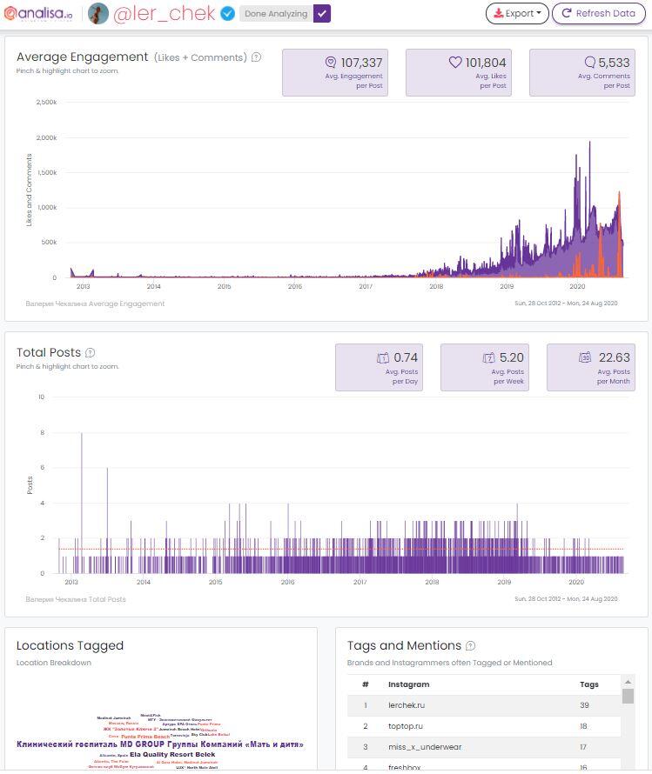Select the miss_x_underwear table row

point(484,747)
